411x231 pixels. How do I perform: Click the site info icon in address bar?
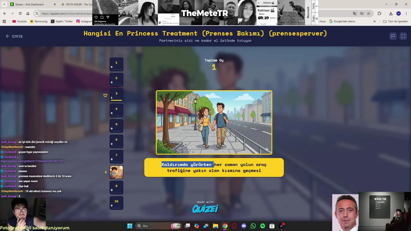tap(37, 13)
